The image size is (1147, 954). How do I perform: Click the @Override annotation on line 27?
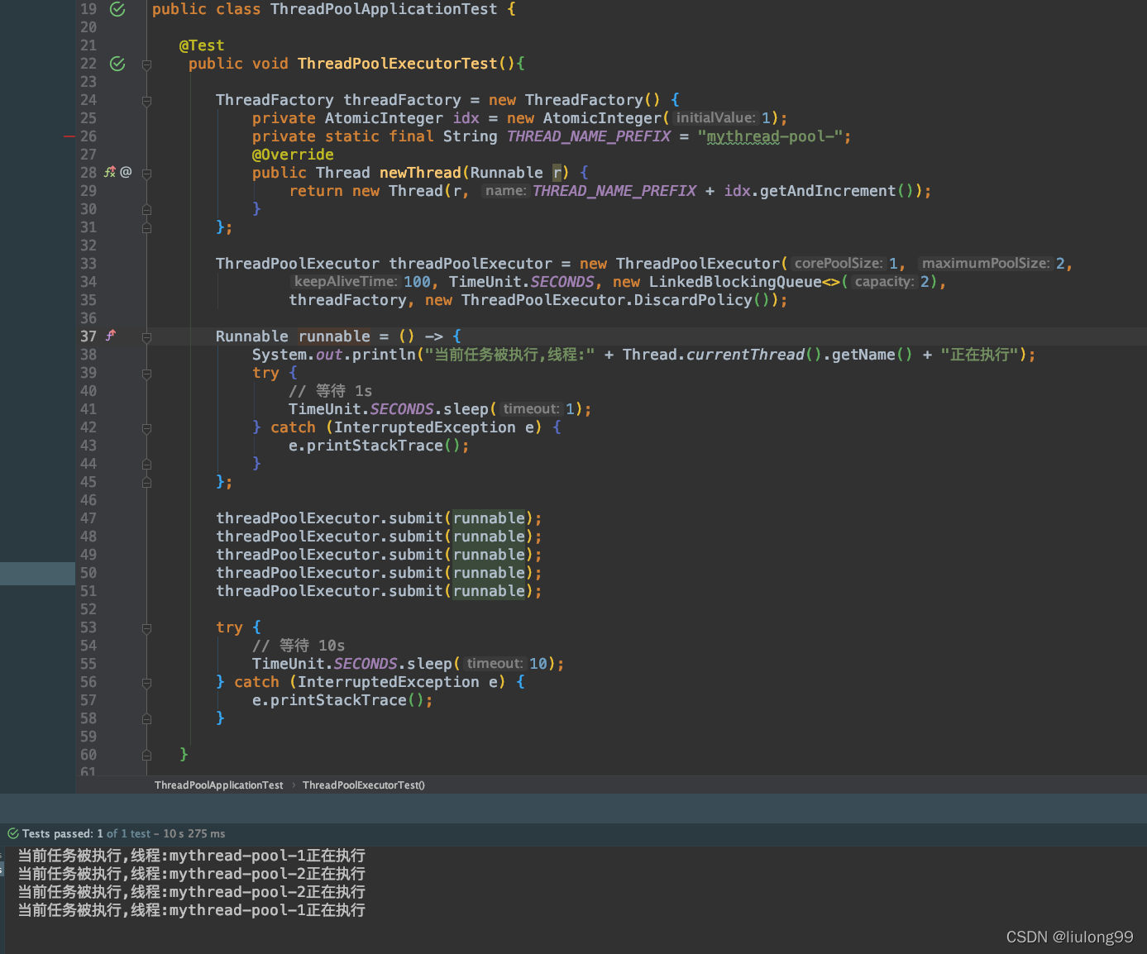point(293,155)
